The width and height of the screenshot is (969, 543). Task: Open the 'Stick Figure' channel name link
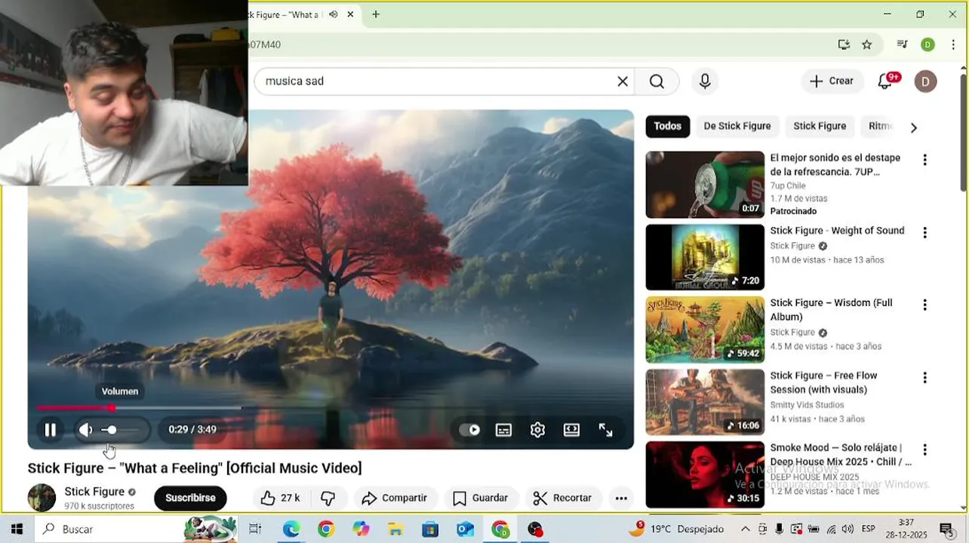click(94, 492)
